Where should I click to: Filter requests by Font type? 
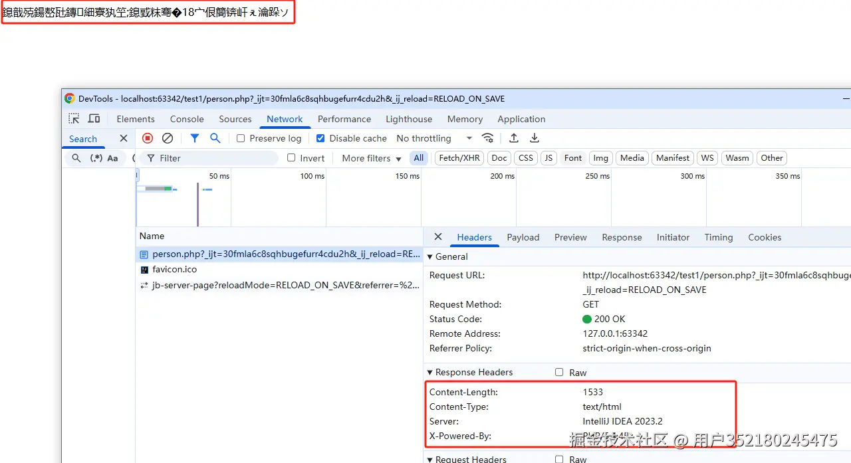[573, 158]
